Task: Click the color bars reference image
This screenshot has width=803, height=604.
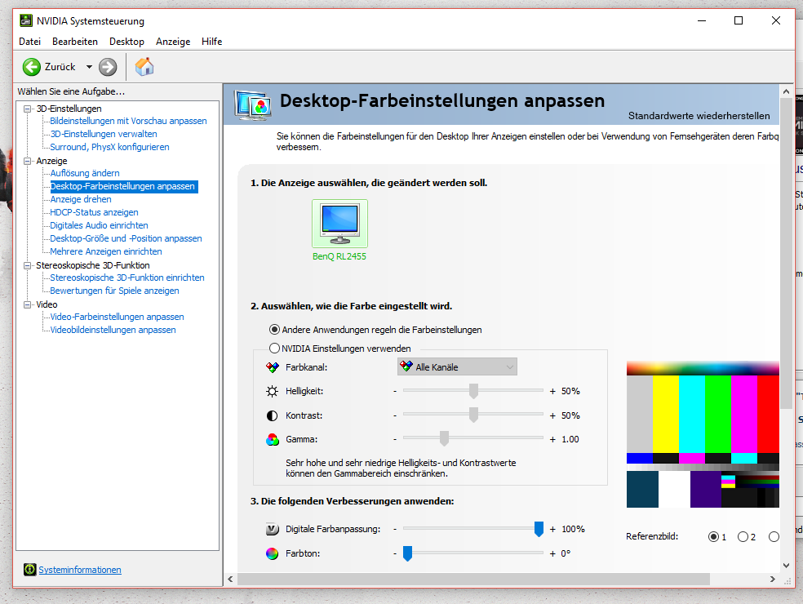Action: (703, 434)
